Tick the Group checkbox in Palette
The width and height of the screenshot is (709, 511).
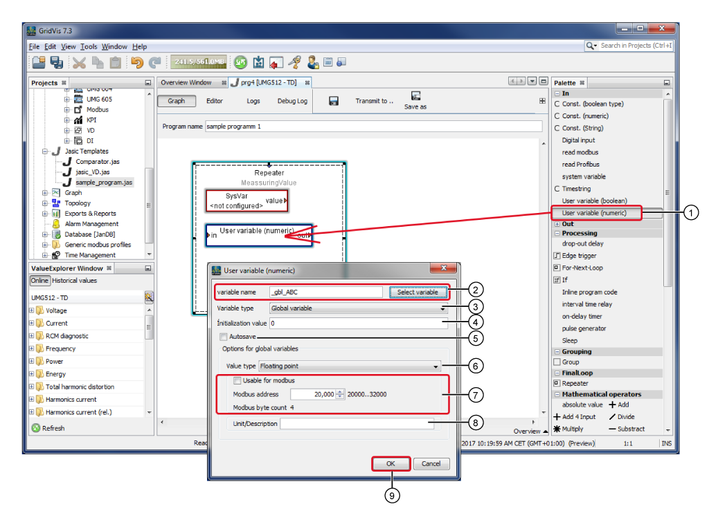(x=557, y=362)
